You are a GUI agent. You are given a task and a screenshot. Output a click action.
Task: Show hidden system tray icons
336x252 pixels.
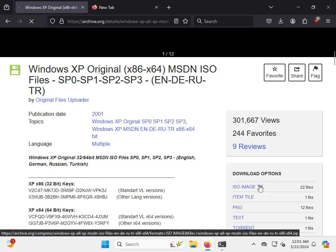tap(254, 244)
